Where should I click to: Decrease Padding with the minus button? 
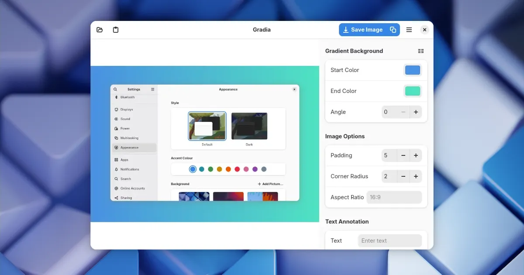403,155
